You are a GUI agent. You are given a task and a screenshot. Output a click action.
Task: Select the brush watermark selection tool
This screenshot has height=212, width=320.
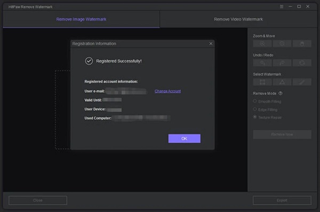302,82
